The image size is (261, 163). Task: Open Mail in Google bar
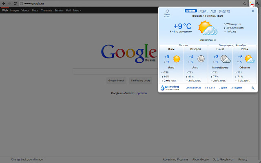click(68, 11)
